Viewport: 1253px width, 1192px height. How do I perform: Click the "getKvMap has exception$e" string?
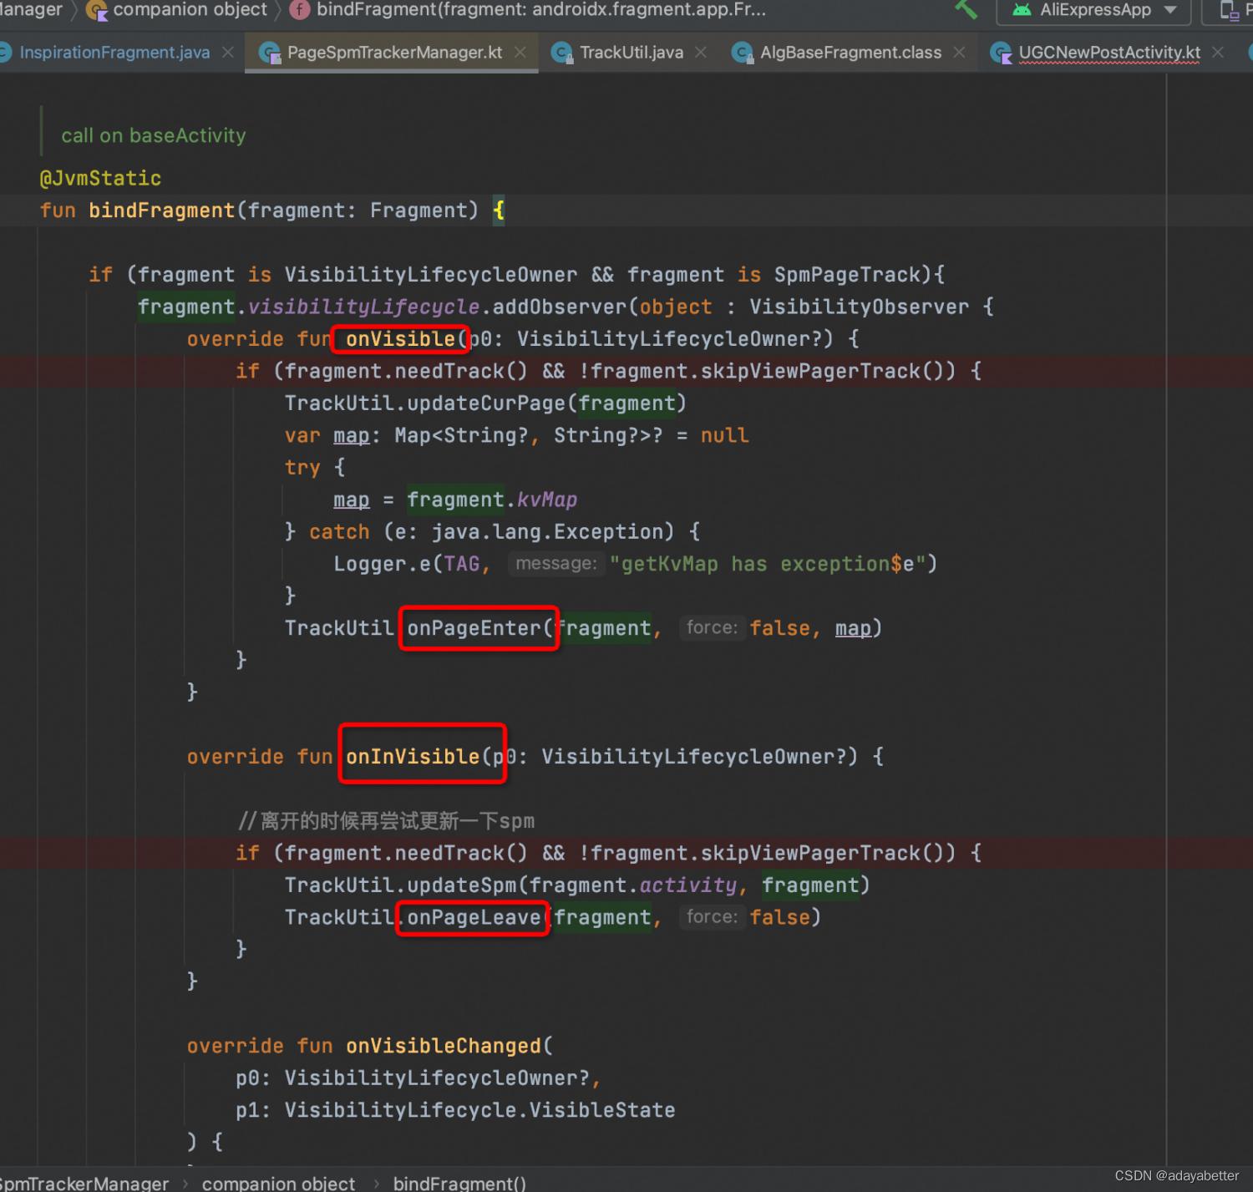pyautogui.click(x=768, y=564)
